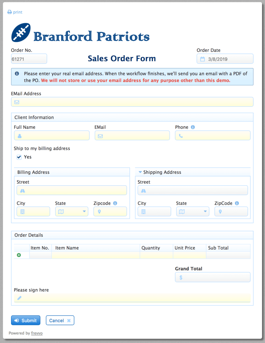Focus the Shipping Address Street input
The image size is (265, 343).
(x=193, y=190)
